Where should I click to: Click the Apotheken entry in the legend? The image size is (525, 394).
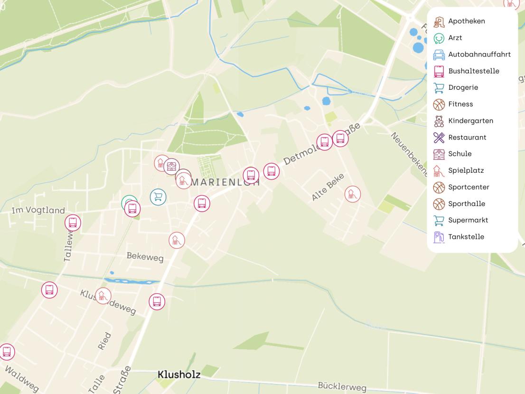coord(466,21)
